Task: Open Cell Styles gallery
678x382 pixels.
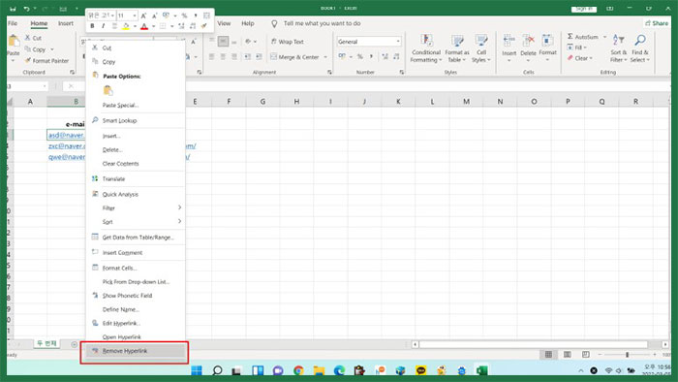Action: tap(480, 48)
